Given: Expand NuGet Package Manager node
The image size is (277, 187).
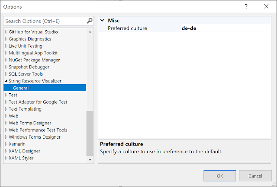Looking at the screenshot, I should (x=6, y=60).
